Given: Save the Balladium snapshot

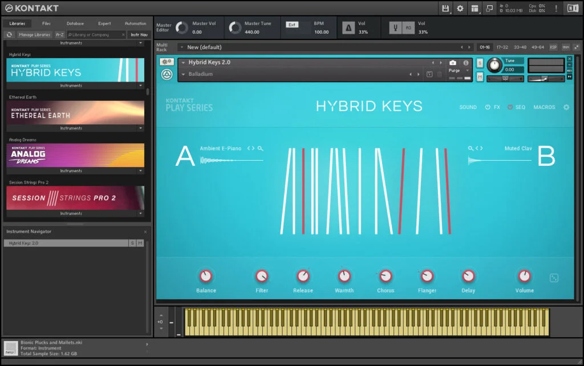Looking at the screenshot, I should coord(429,74).
